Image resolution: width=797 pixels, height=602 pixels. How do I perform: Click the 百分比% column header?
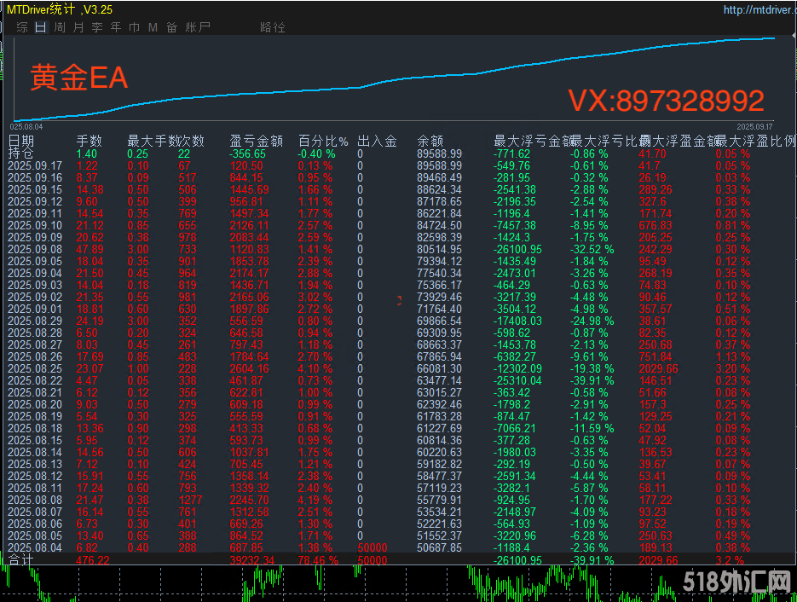323,141
